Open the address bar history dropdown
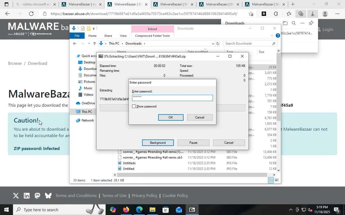This screenshot has width=345, height=215. [x=213, y=44]
